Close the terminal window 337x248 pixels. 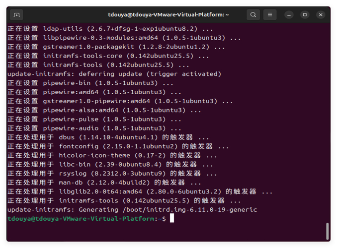coord(321,15)
